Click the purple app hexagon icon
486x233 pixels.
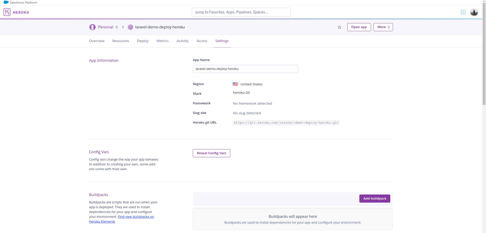click(x=130, y=27)
